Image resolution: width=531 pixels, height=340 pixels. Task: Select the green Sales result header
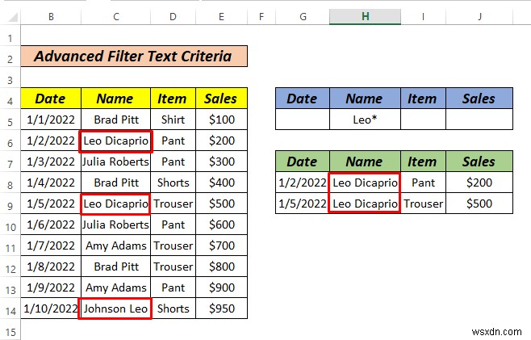click(479, 162)
